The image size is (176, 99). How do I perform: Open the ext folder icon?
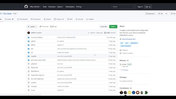(x=29, y=53)
